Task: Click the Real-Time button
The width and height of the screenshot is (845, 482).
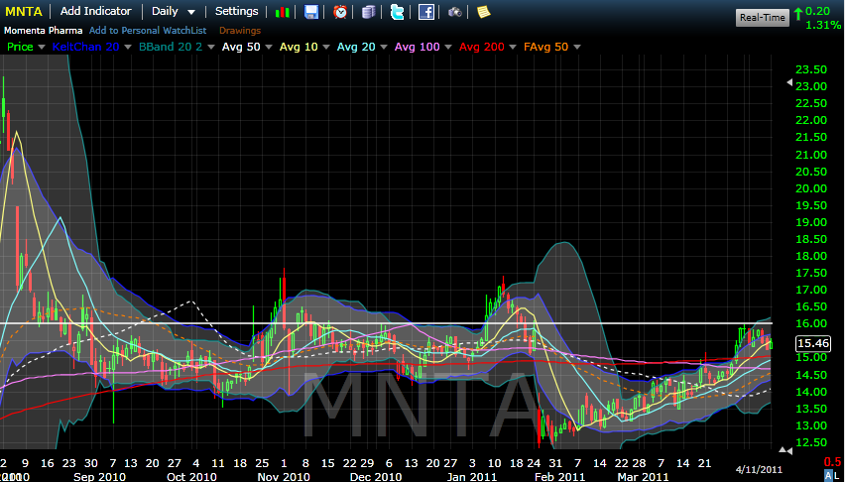Action: coord(762,17)
